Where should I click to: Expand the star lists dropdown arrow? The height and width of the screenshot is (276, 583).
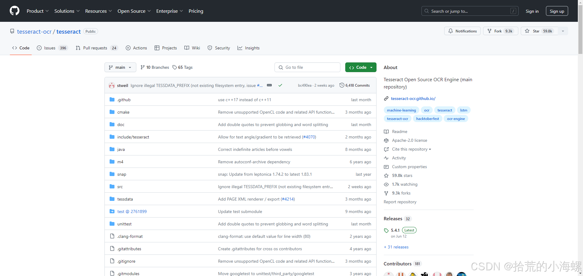563,31
